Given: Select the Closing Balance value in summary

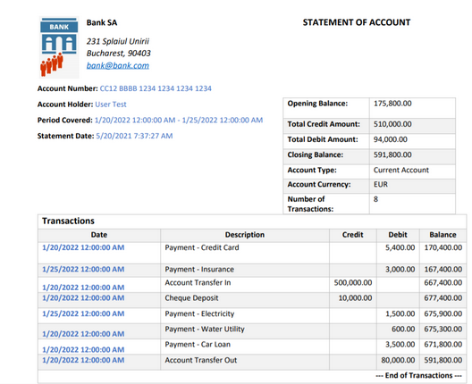Looking at the screenshot, I should point(392,154).
